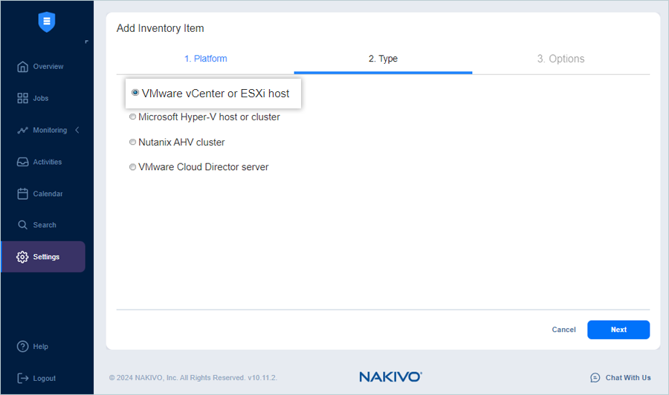This screenshot has height=395, width=669.
Task: Click the 2. Type step tab
Action: pyautogui.click(x=383, y=59)
